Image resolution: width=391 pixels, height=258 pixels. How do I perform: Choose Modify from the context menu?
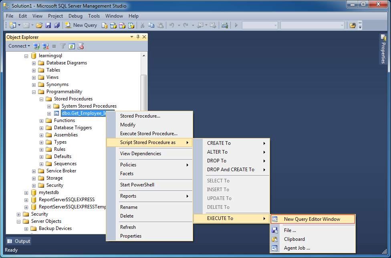pos(149,125)
